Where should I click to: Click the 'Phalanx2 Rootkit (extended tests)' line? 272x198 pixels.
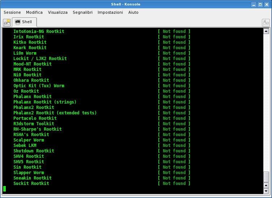[55, 113]
